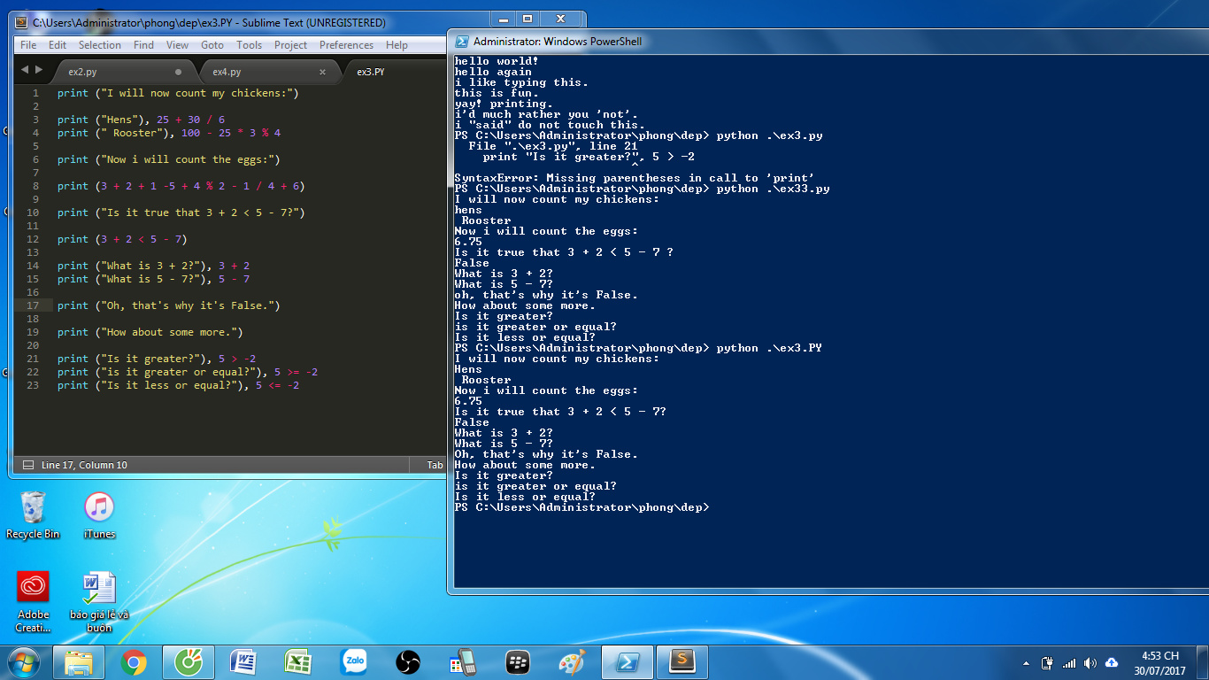Click the tab scroll left arrow
Viewport: 1209px width, 680px height.
point(25,70)
